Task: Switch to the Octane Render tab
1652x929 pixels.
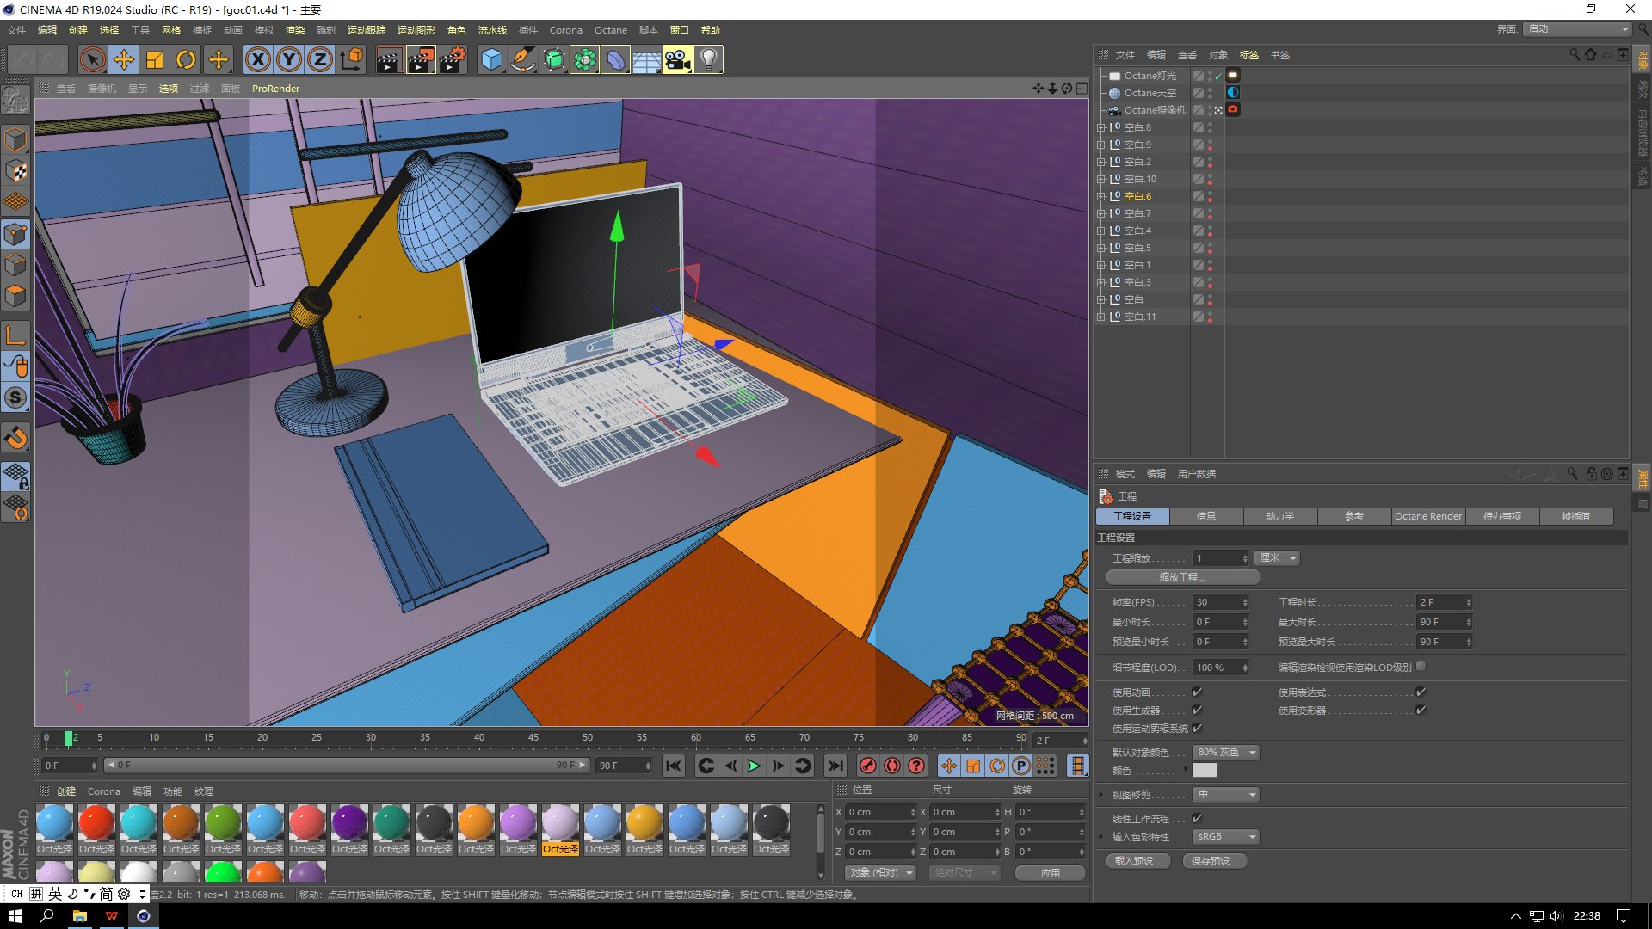Action: coord(1427,516)
